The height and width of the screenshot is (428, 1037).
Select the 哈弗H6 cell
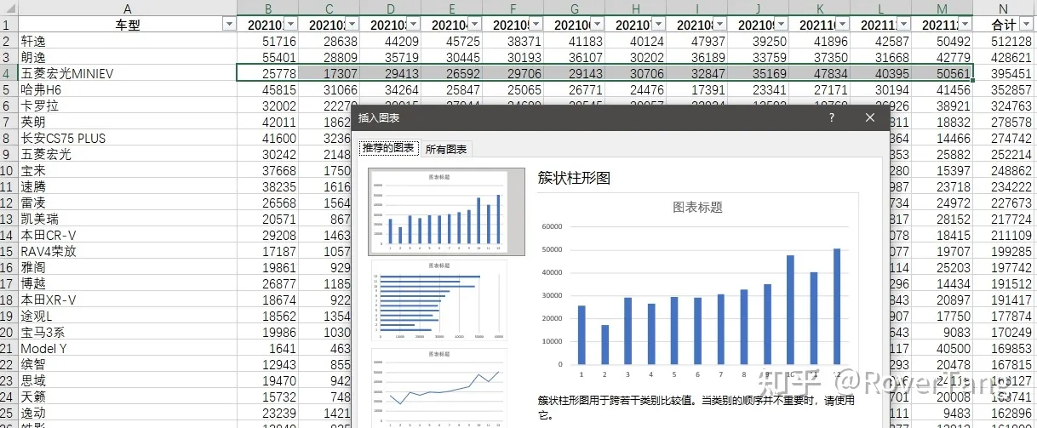[128, 89]
